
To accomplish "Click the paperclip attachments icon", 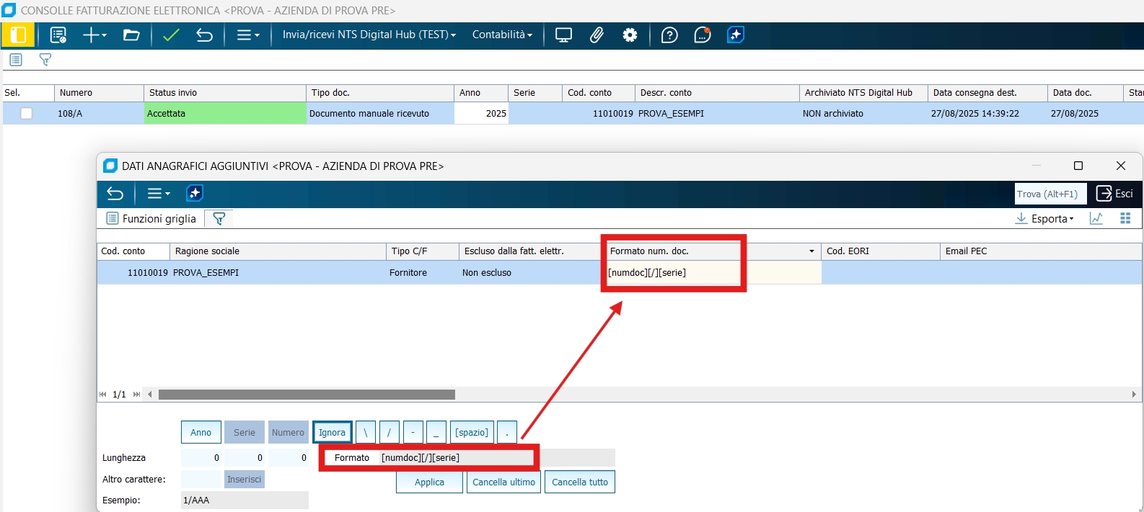I will tap(597, 35).
